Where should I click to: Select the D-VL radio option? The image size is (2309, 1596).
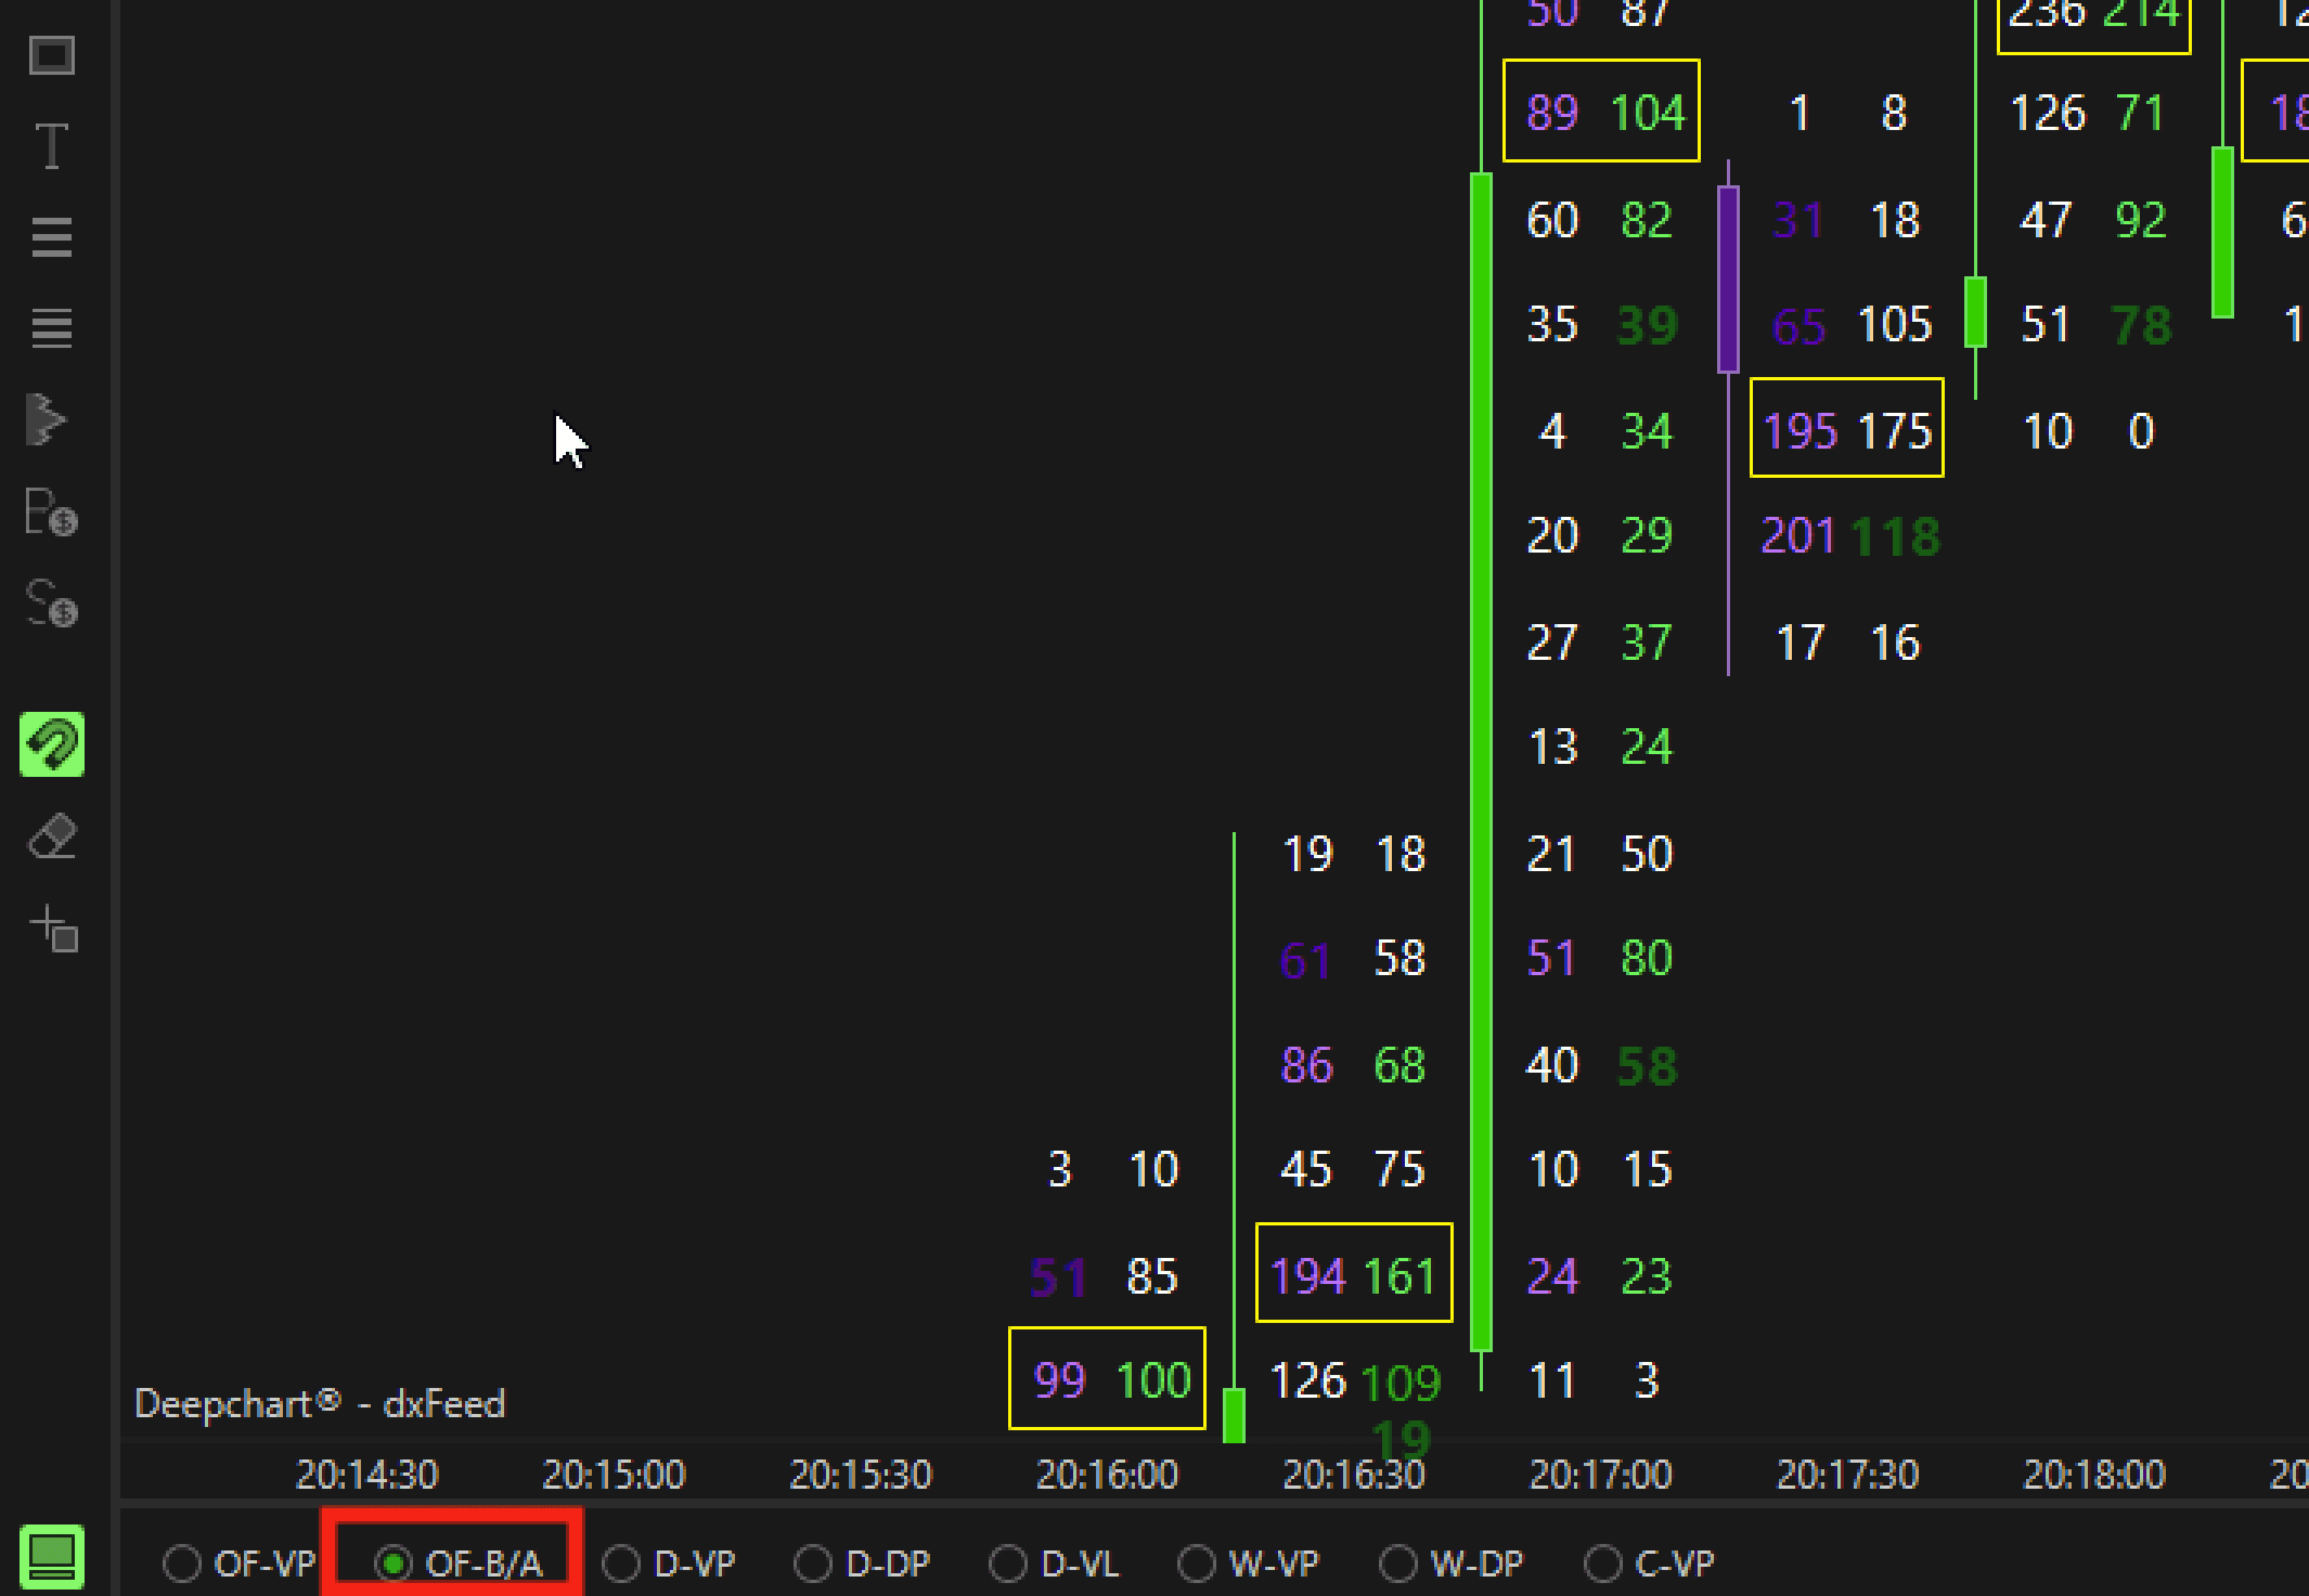[1007, 1563]
